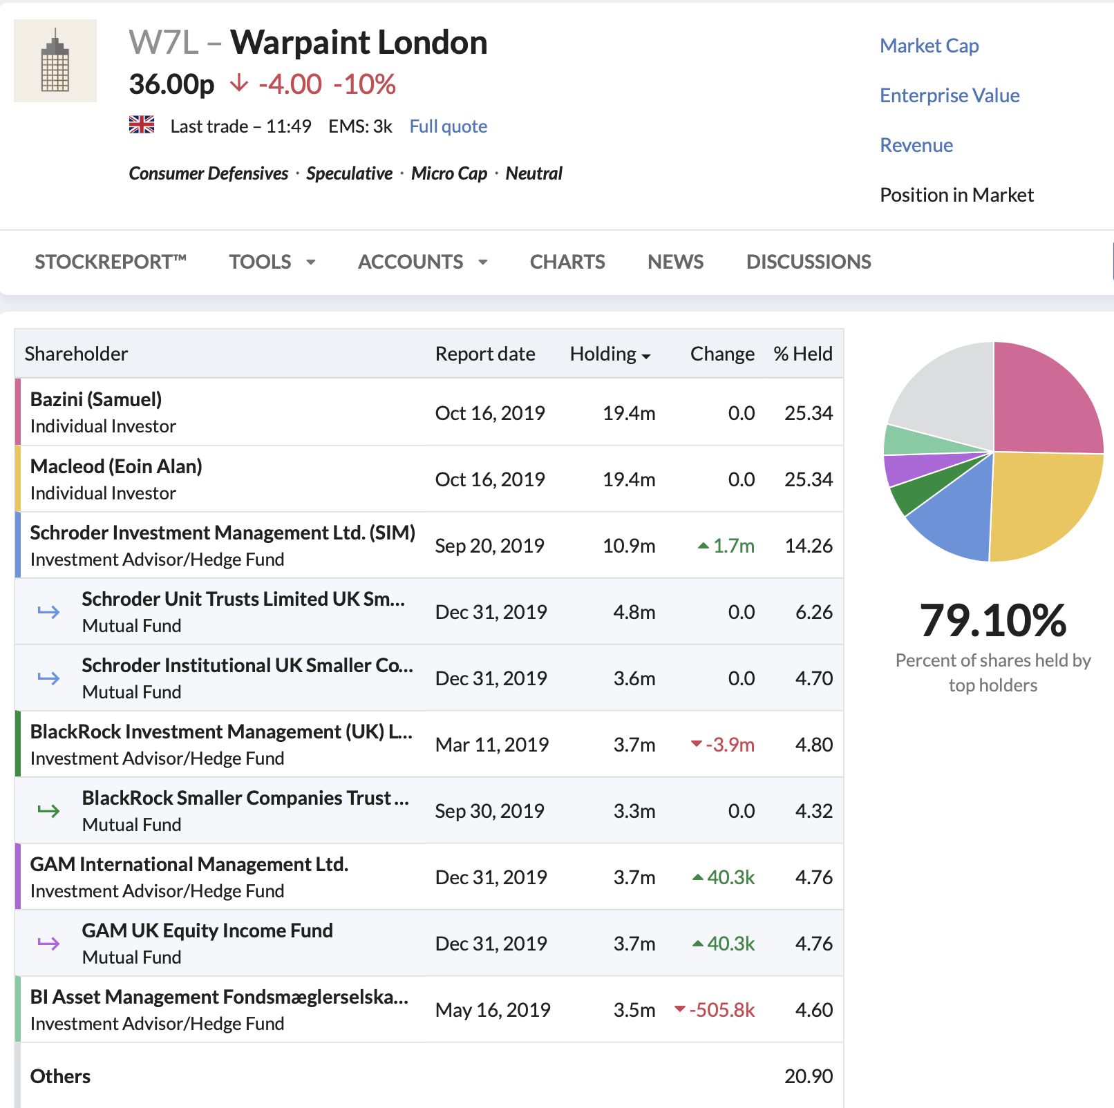
Task: Click green up triangle next to 1.7m change
Action: click(x=704, y=546)
